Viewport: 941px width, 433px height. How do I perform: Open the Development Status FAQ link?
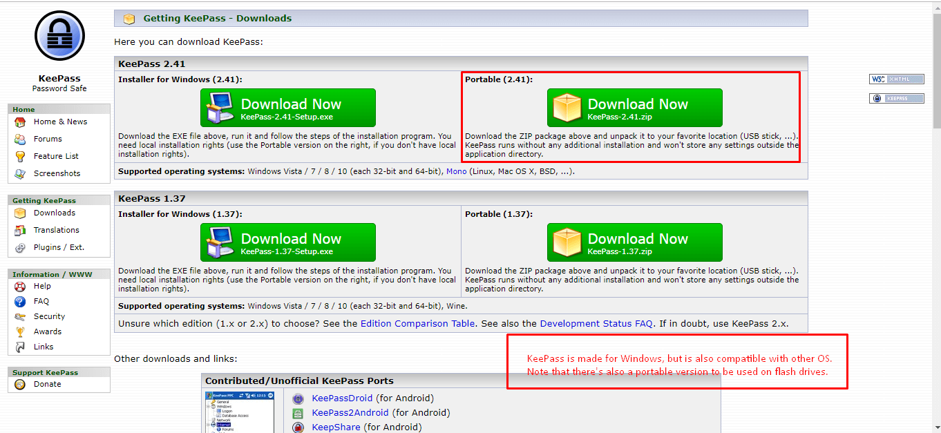click(x=596, y=323)
